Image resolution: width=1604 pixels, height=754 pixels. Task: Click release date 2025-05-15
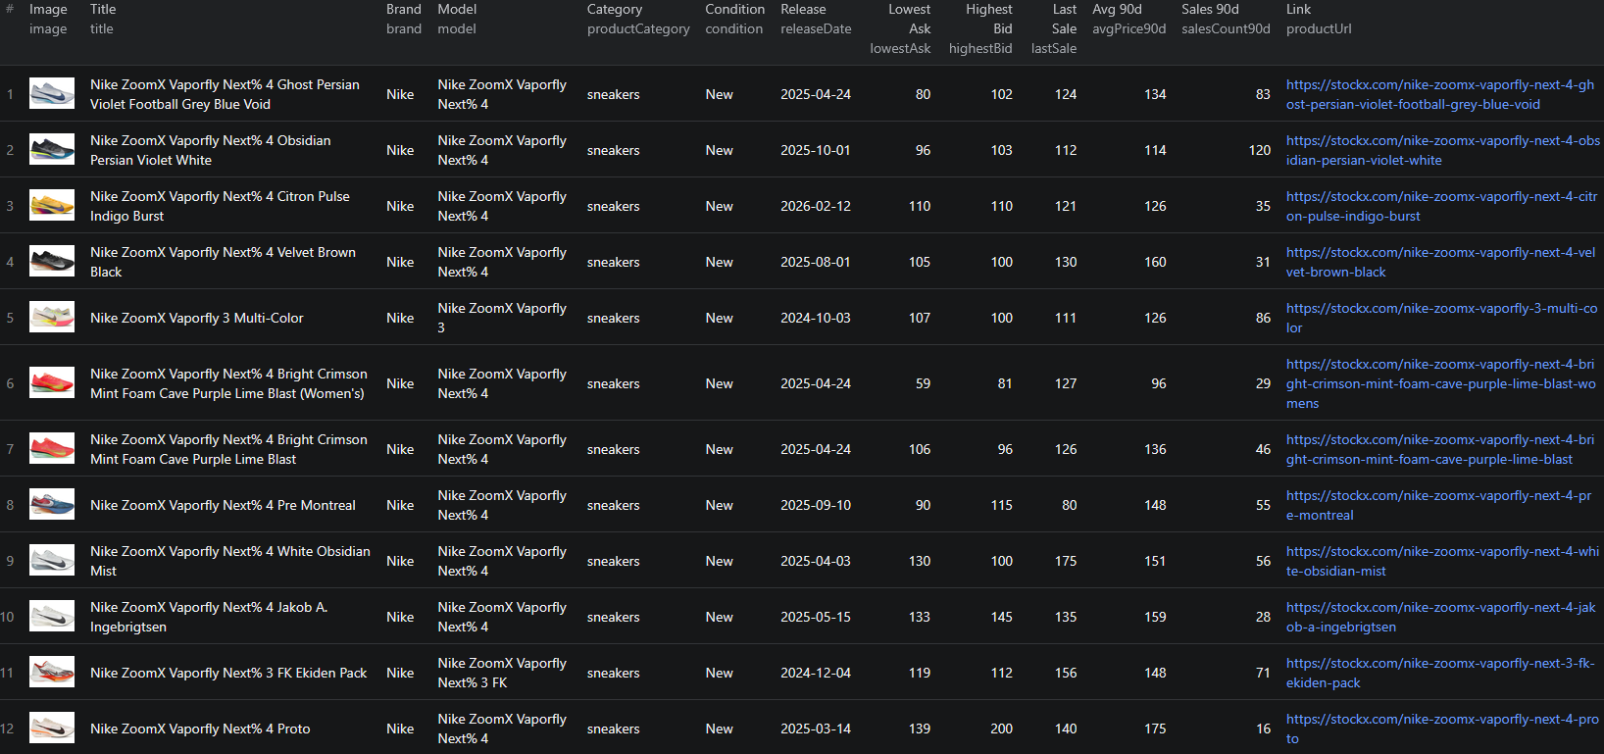coord(816,617)
